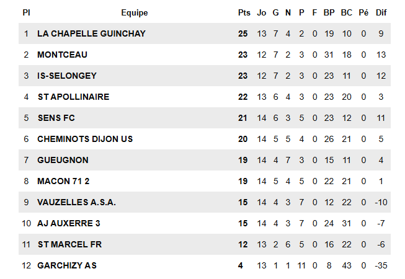Select the Dif column header
The width and height of the screenshot is (405, 279).
pyautogui.click(x=381, y=12)
